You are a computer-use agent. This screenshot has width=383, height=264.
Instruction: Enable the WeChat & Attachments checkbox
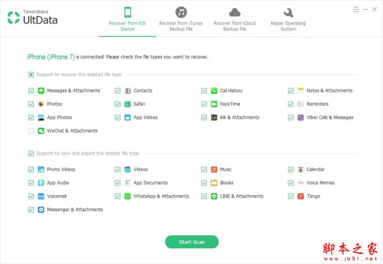point(31,131)
